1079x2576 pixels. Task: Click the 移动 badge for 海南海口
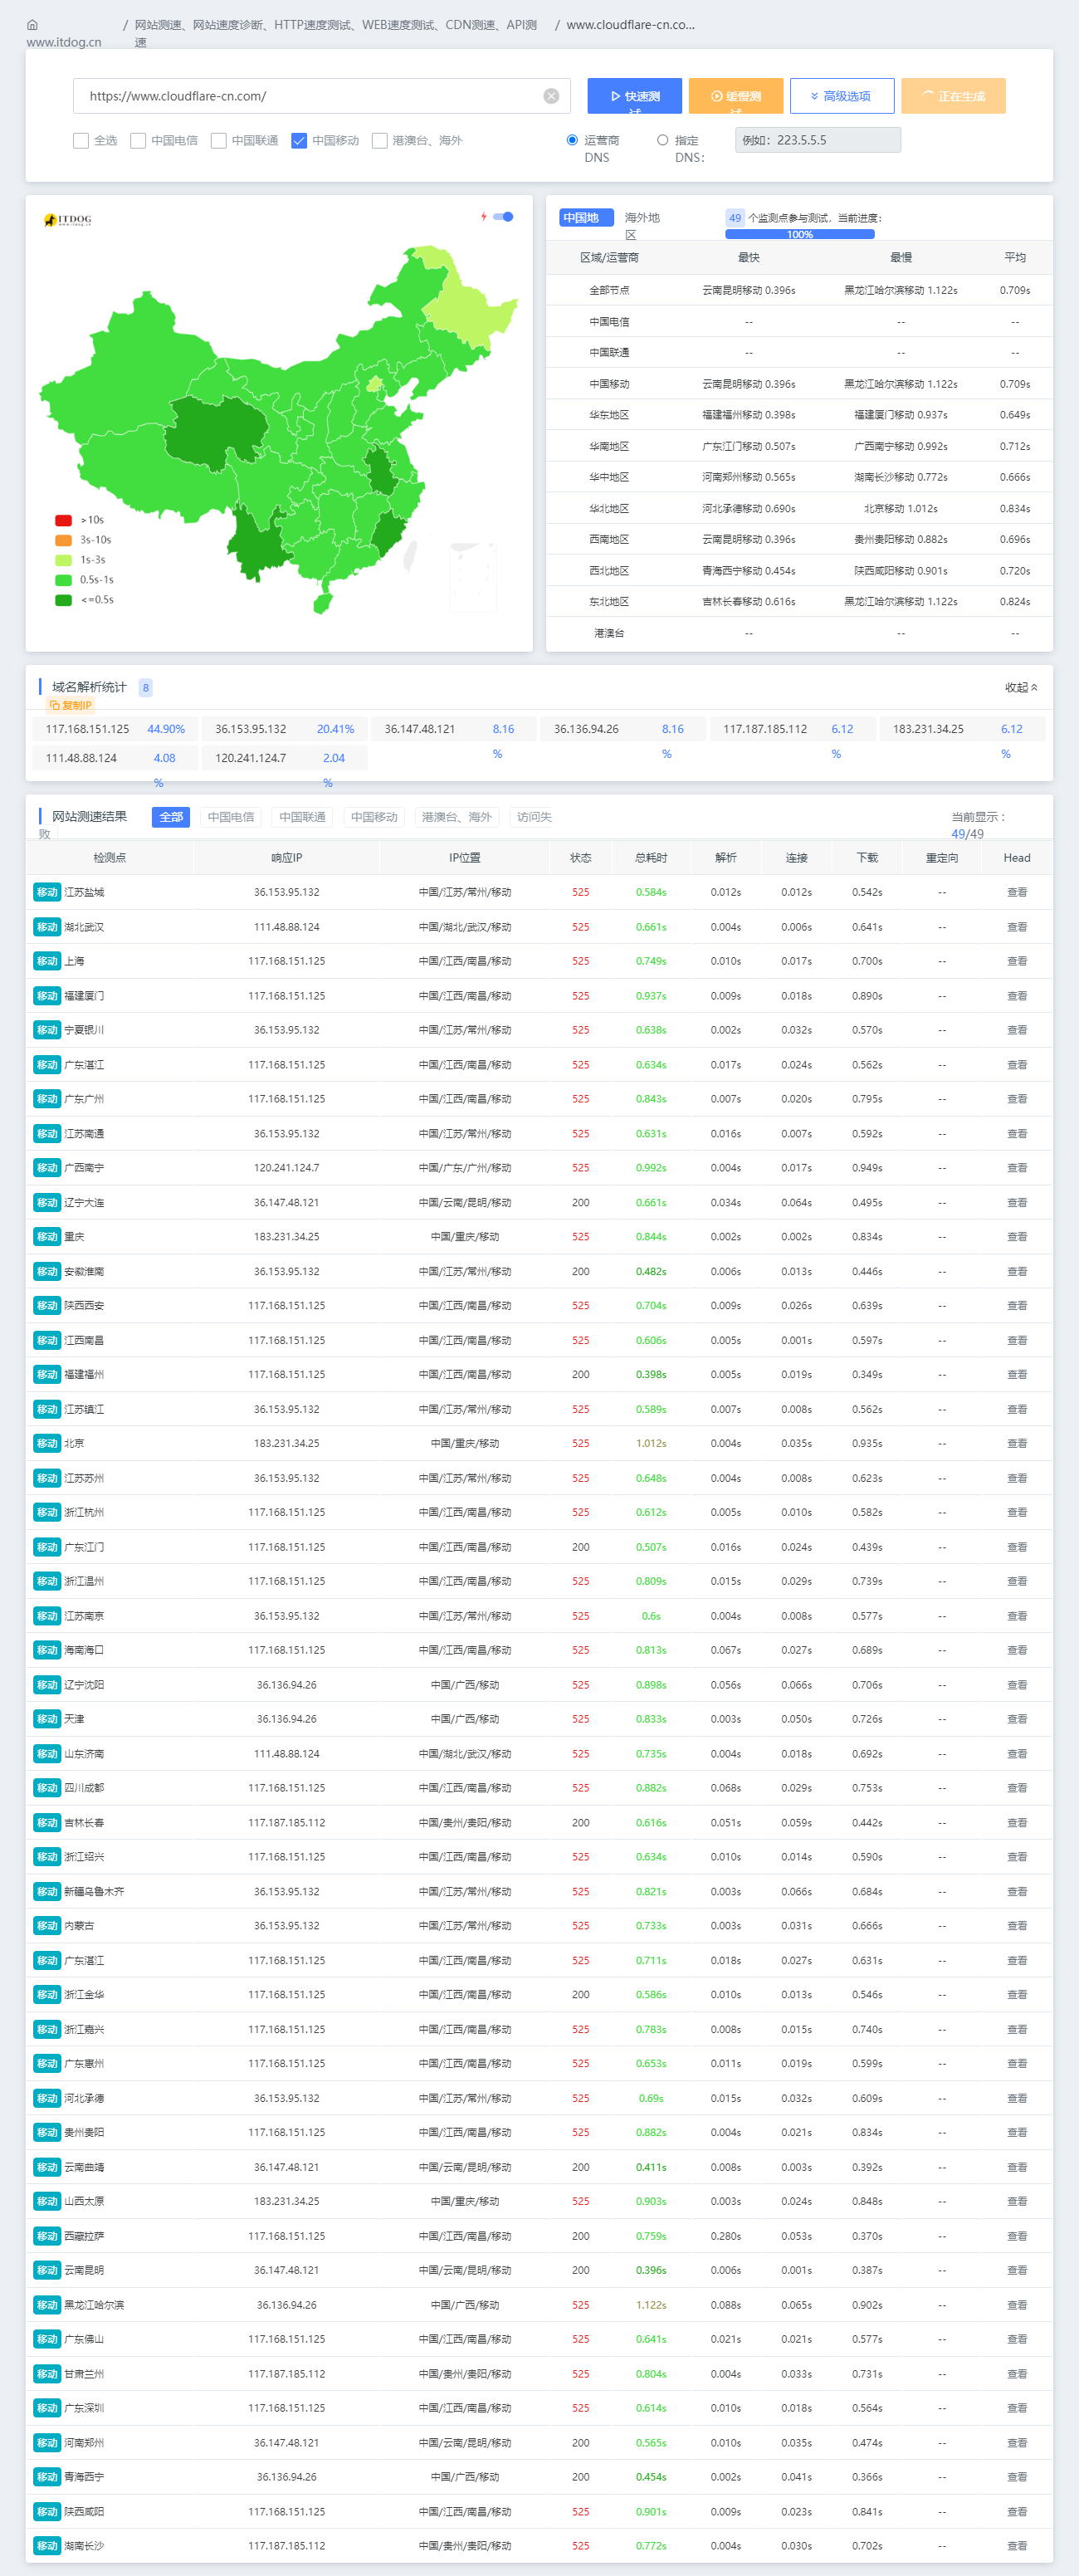[47, 1650]
